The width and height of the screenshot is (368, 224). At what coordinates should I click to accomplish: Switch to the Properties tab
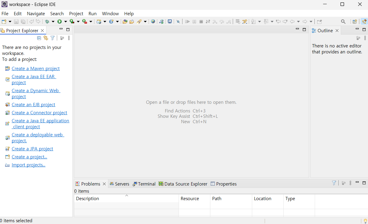[223, 184]
